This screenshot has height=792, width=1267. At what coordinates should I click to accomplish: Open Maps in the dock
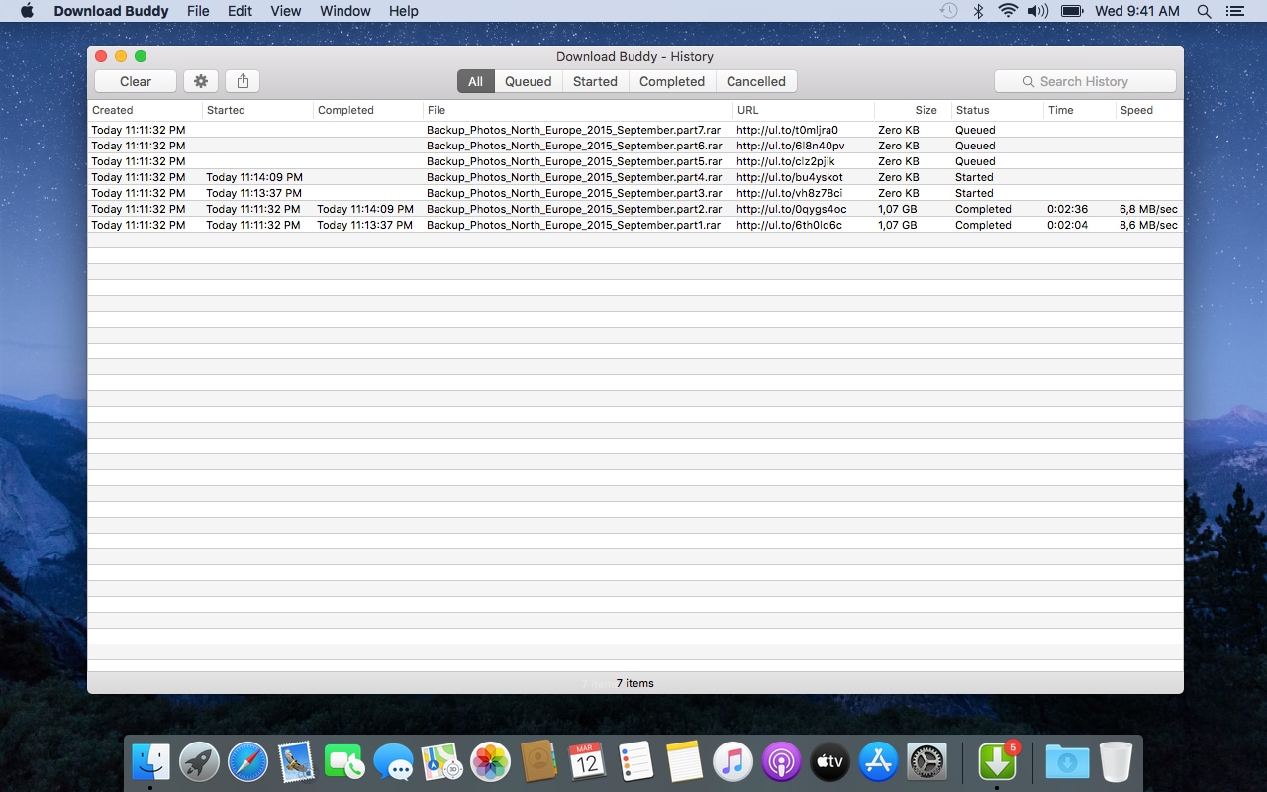coord(441,762)
